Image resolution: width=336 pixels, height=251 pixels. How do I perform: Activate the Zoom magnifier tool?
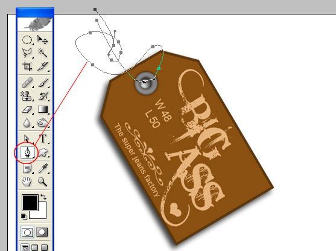(x=42, y=182)
